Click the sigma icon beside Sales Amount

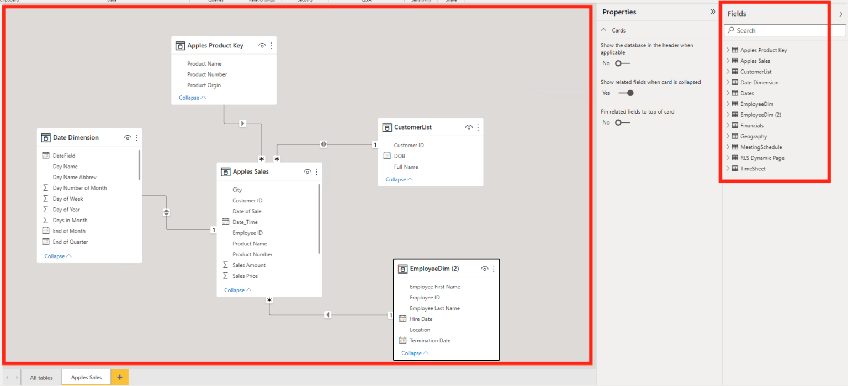225,265
